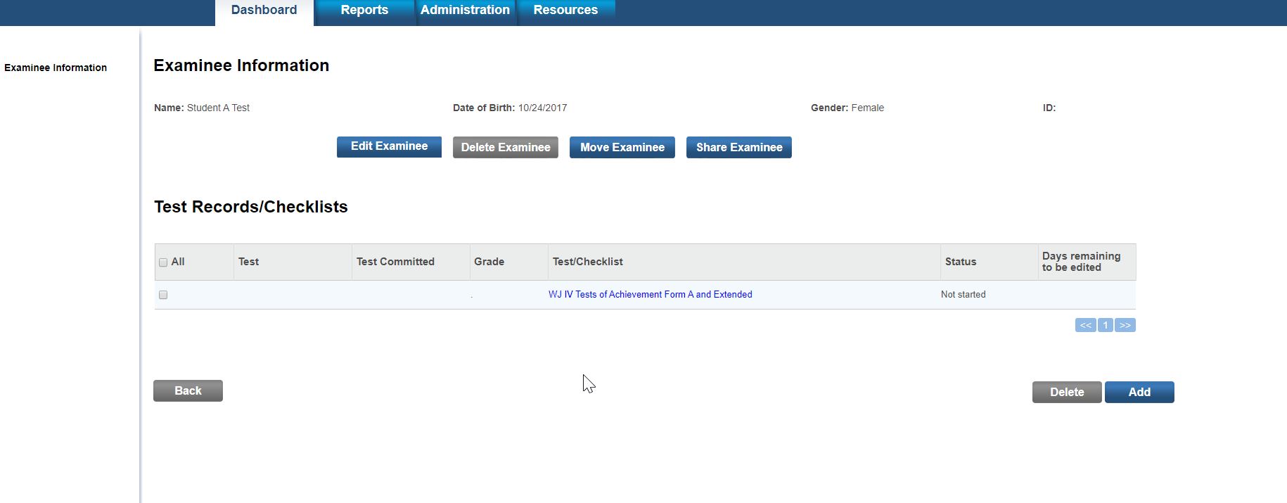Go to previous page of test records
This screenshot has width=1287, height=503.
click(x=1086, y=325)
